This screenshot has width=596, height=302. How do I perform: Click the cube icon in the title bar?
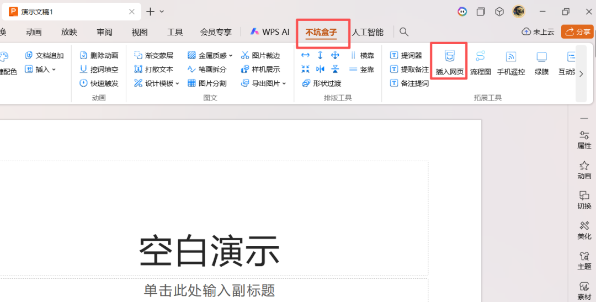pyautogui.click(x=499, y=12)
